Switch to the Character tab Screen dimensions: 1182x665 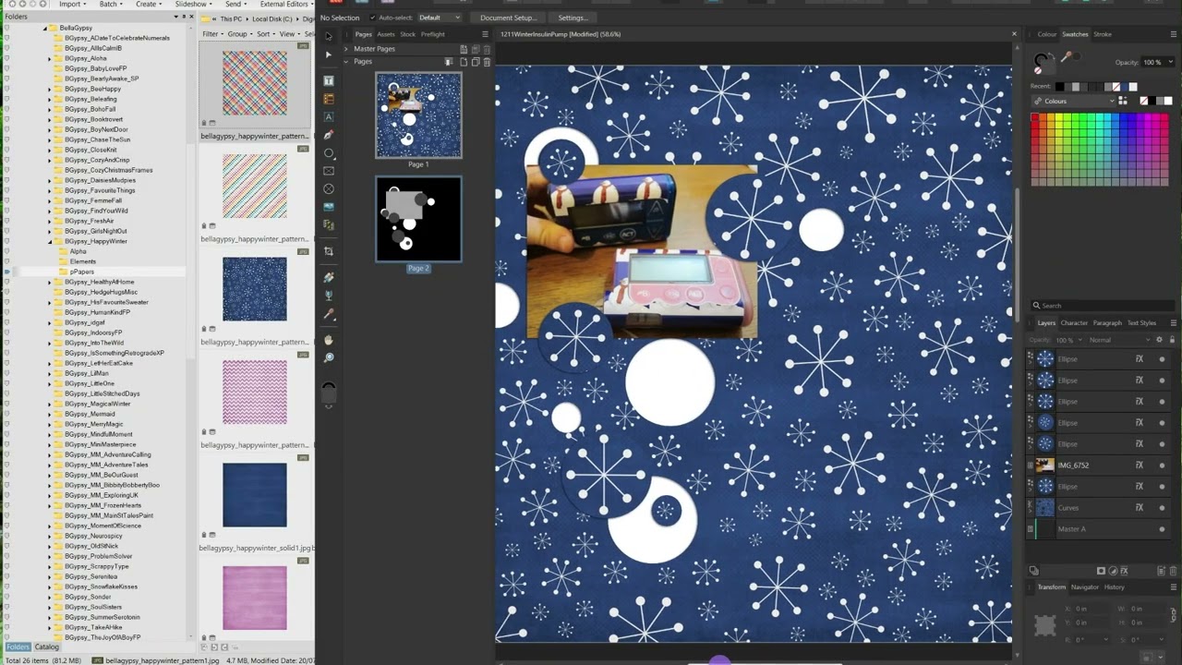pos(1074,323)
